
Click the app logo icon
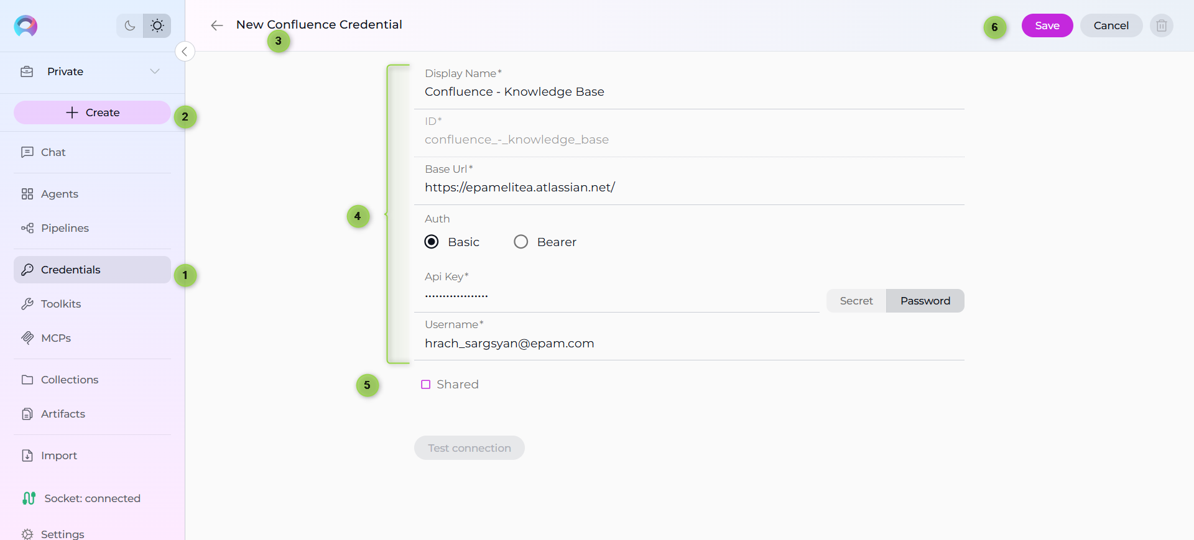click(25, 25)
